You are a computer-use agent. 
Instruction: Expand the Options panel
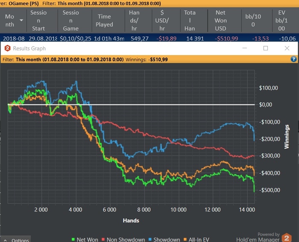(x=17, y=240)
